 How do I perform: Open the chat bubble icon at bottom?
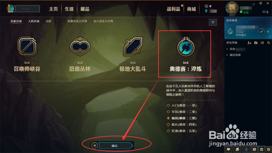(x=228, y=149)
